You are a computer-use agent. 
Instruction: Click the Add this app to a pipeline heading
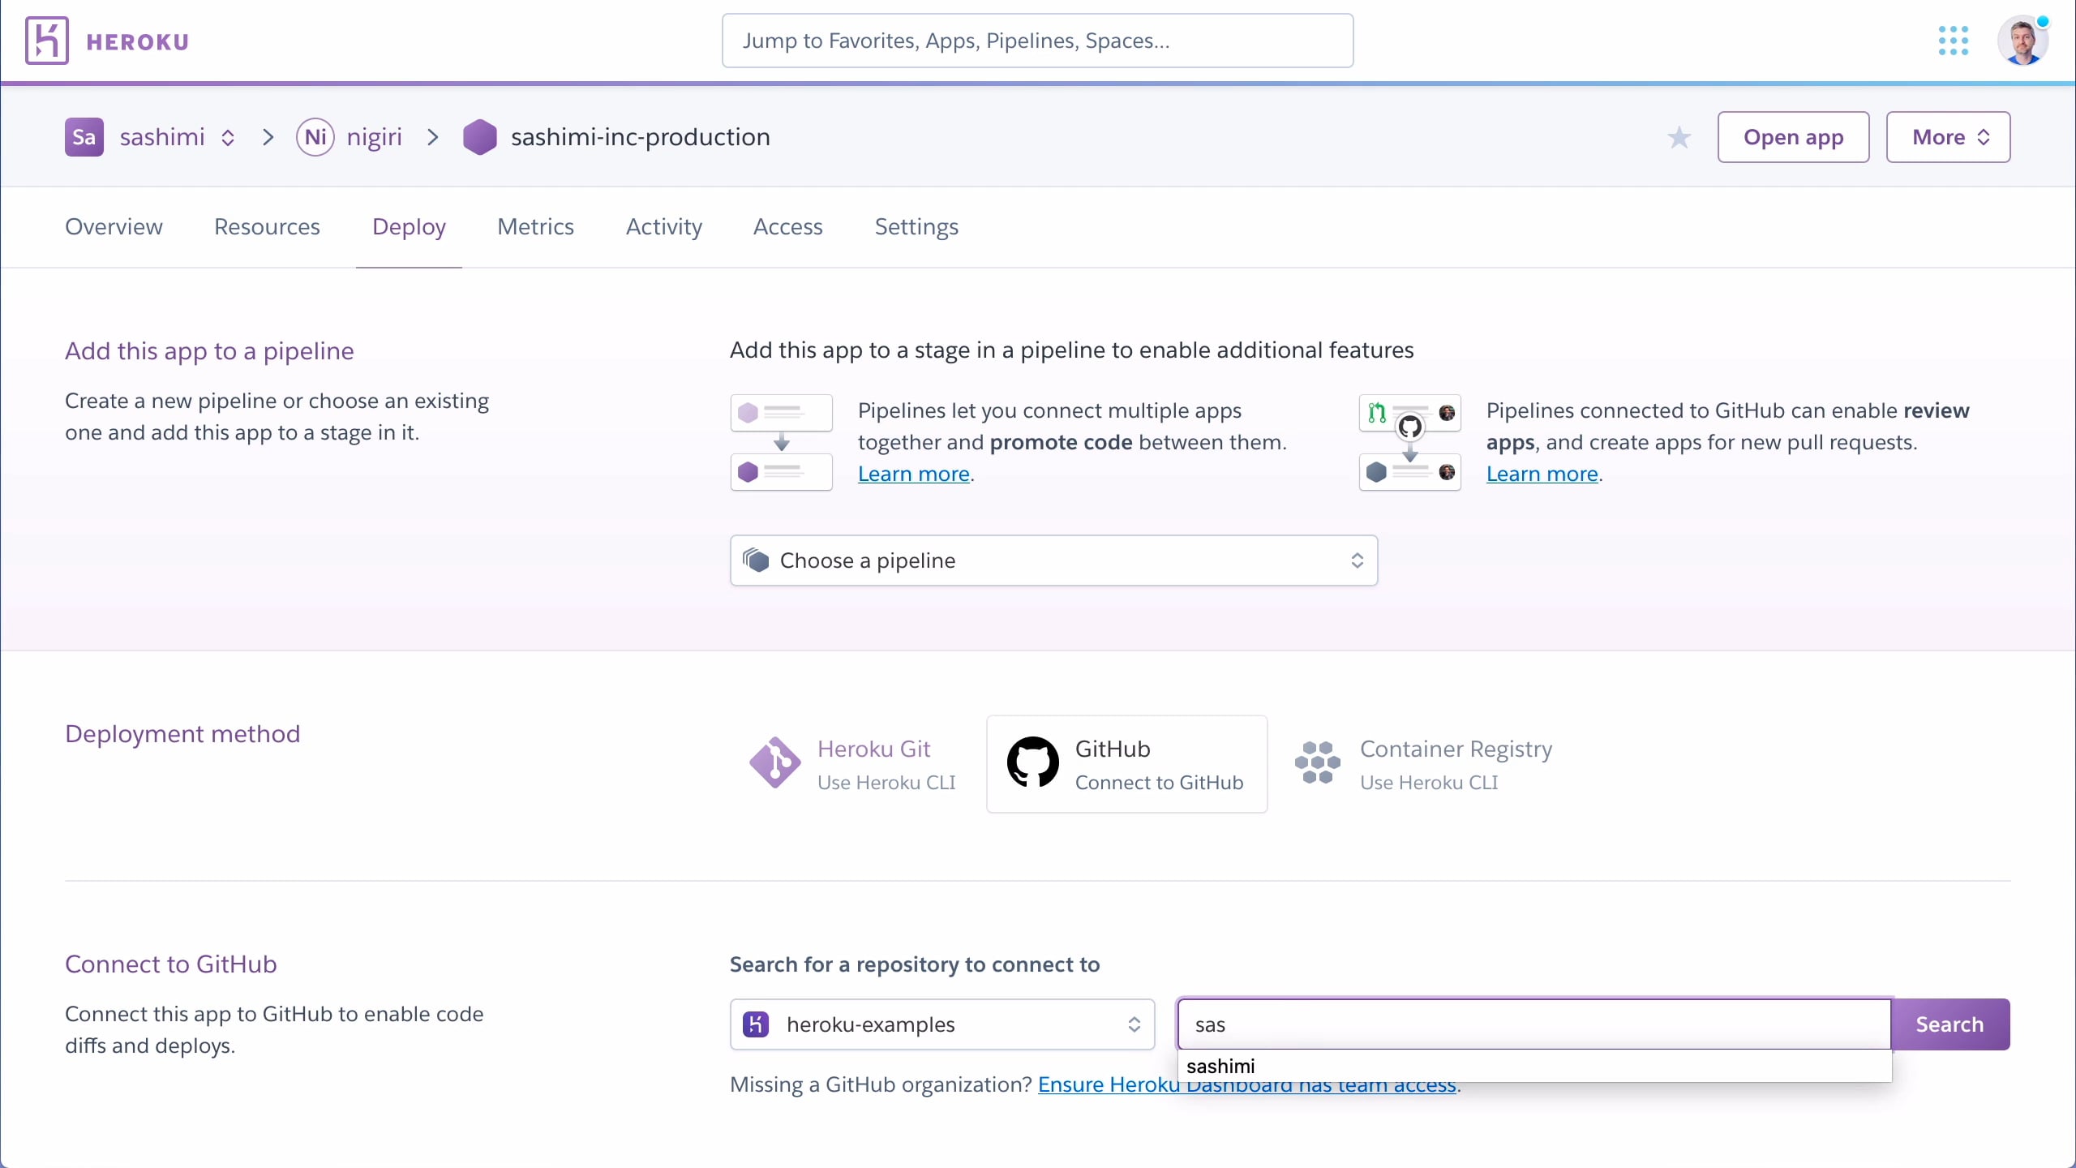(x=209, y=351)
